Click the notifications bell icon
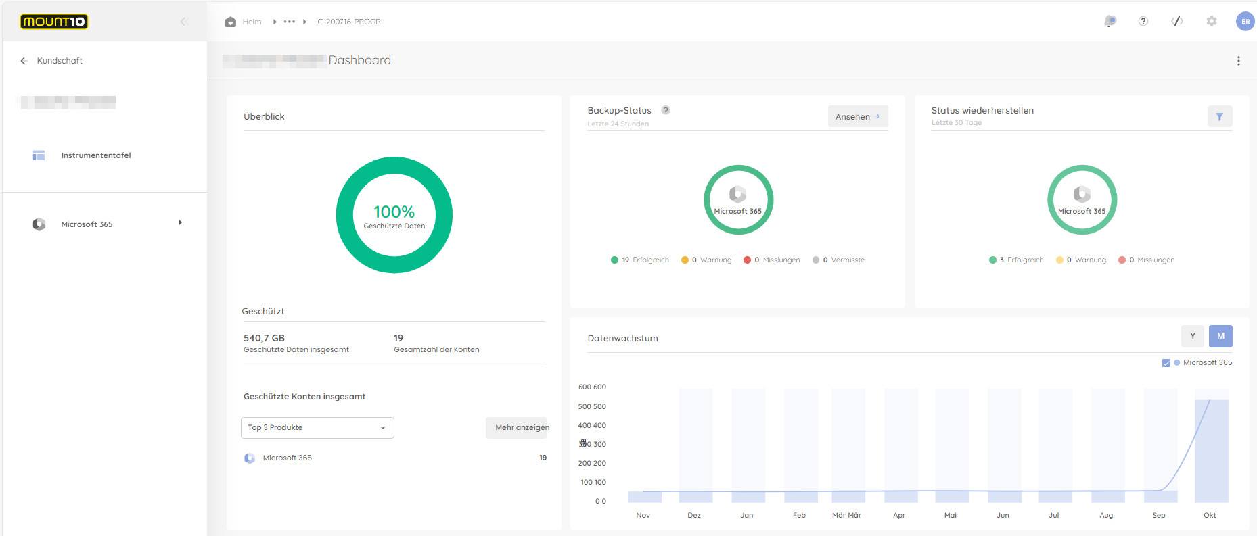Image resolution: width=1257 pixels, height=536 pixels. 1110,22
